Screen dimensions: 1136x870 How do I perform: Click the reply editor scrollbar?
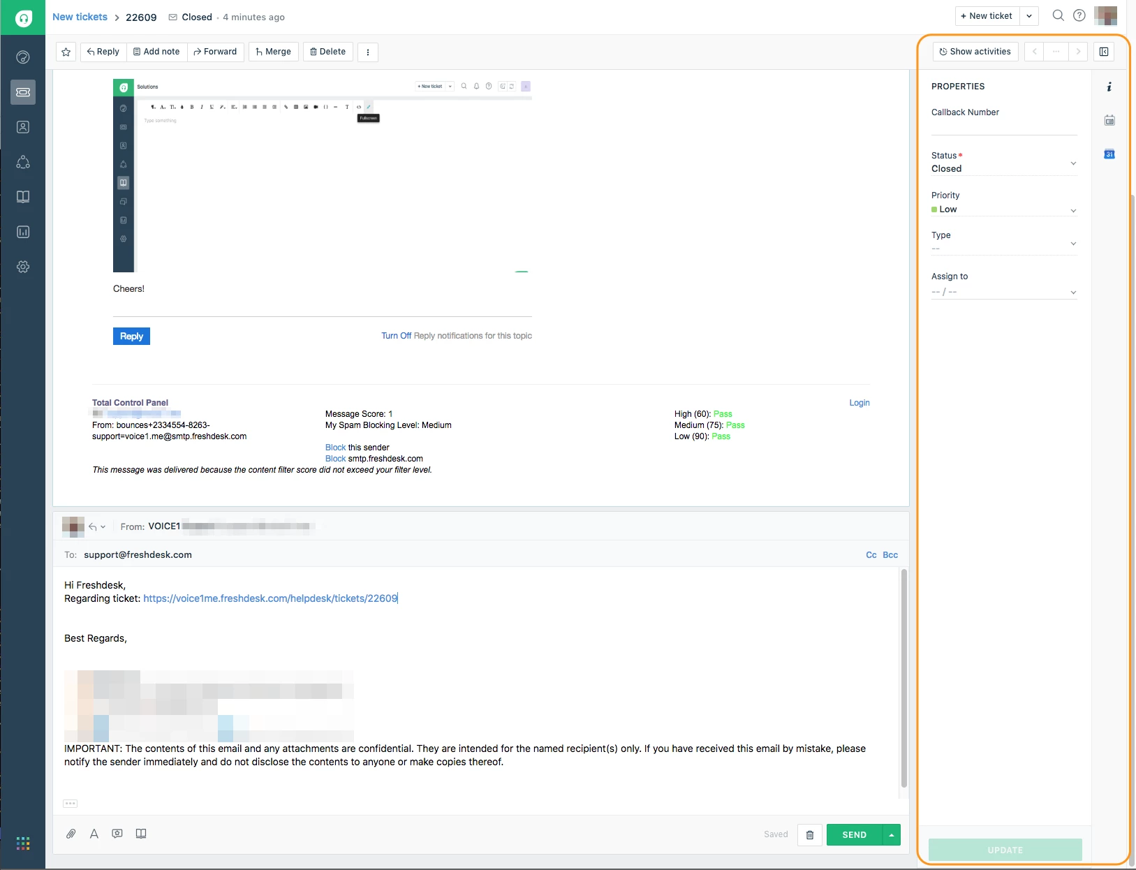[x=903, y=677]
